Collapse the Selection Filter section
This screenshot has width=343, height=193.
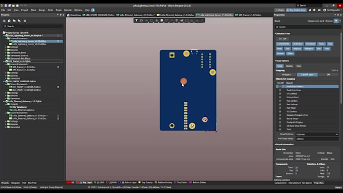pos(275,34)
